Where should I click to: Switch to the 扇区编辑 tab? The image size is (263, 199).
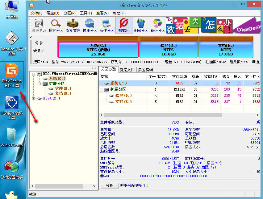(145, 70)
